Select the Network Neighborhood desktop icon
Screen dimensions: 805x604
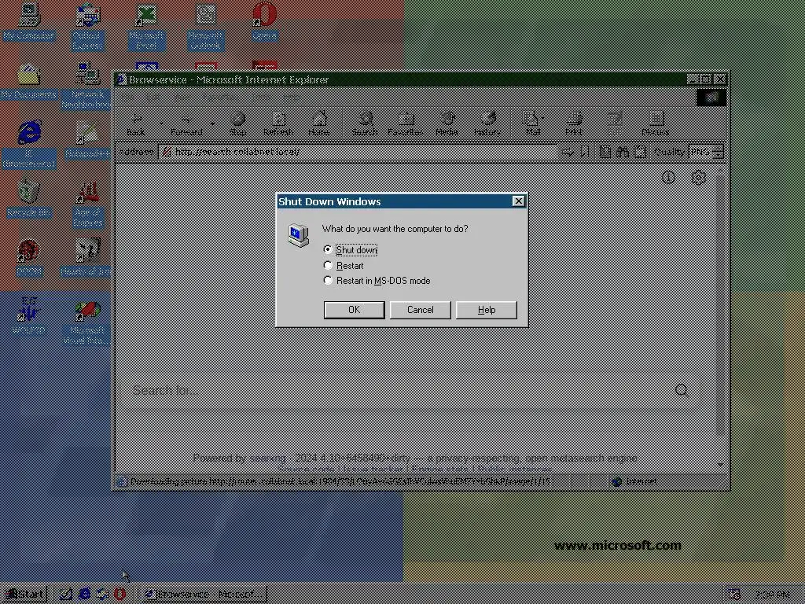[87, 85]
